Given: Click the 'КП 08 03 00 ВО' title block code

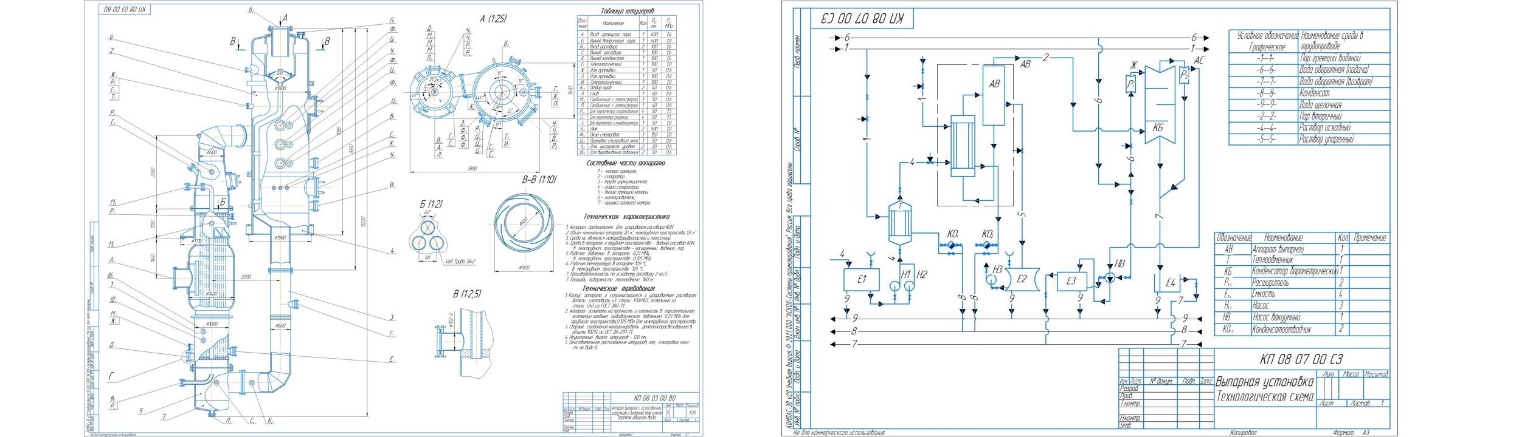Looking at the screenshot, I should pos(654,398).
